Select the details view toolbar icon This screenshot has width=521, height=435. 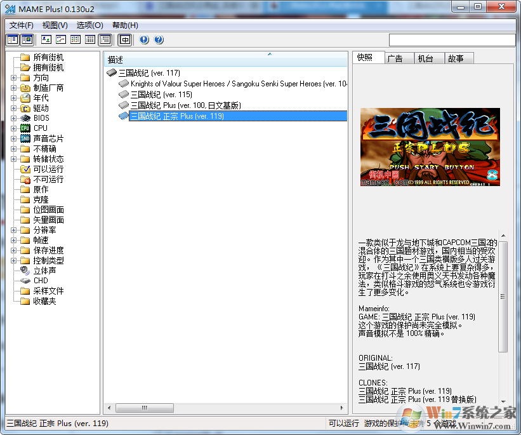pos(90,40)
